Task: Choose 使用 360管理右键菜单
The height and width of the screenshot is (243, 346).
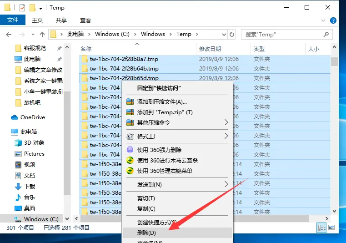Action: 177,171
